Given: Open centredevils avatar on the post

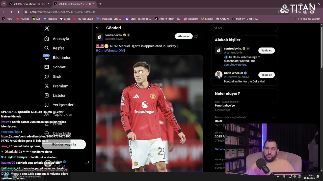Looking at the screenshot, I should pyautogui.click(x=99, y=37).
